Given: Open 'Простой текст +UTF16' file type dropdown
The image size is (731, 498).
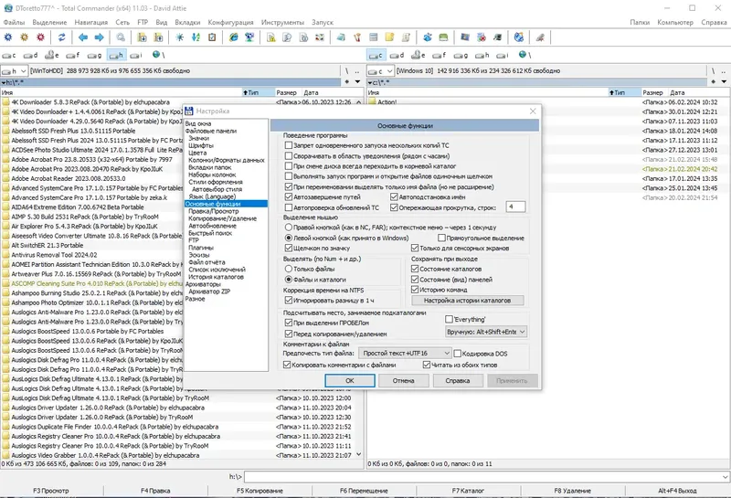Looking at the screenshot, I should pyautogui.click(x=405, y=353).
